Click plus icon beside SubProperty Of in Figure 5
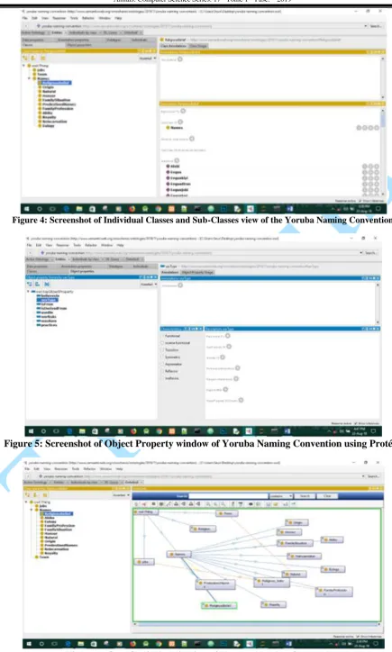Image resolution: width=392 pixels, height=652 pixels. [x=229, y=346]
